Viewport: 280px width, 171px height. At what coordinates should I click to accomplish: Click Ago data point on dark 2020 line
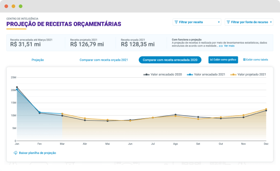(x=176, y=115)
